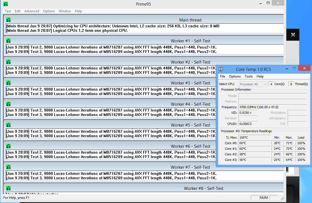Select Worker #4 - Self-Test title bar
Image resolution: width=312 pixels, height=203 pixels.
[110, 104]
